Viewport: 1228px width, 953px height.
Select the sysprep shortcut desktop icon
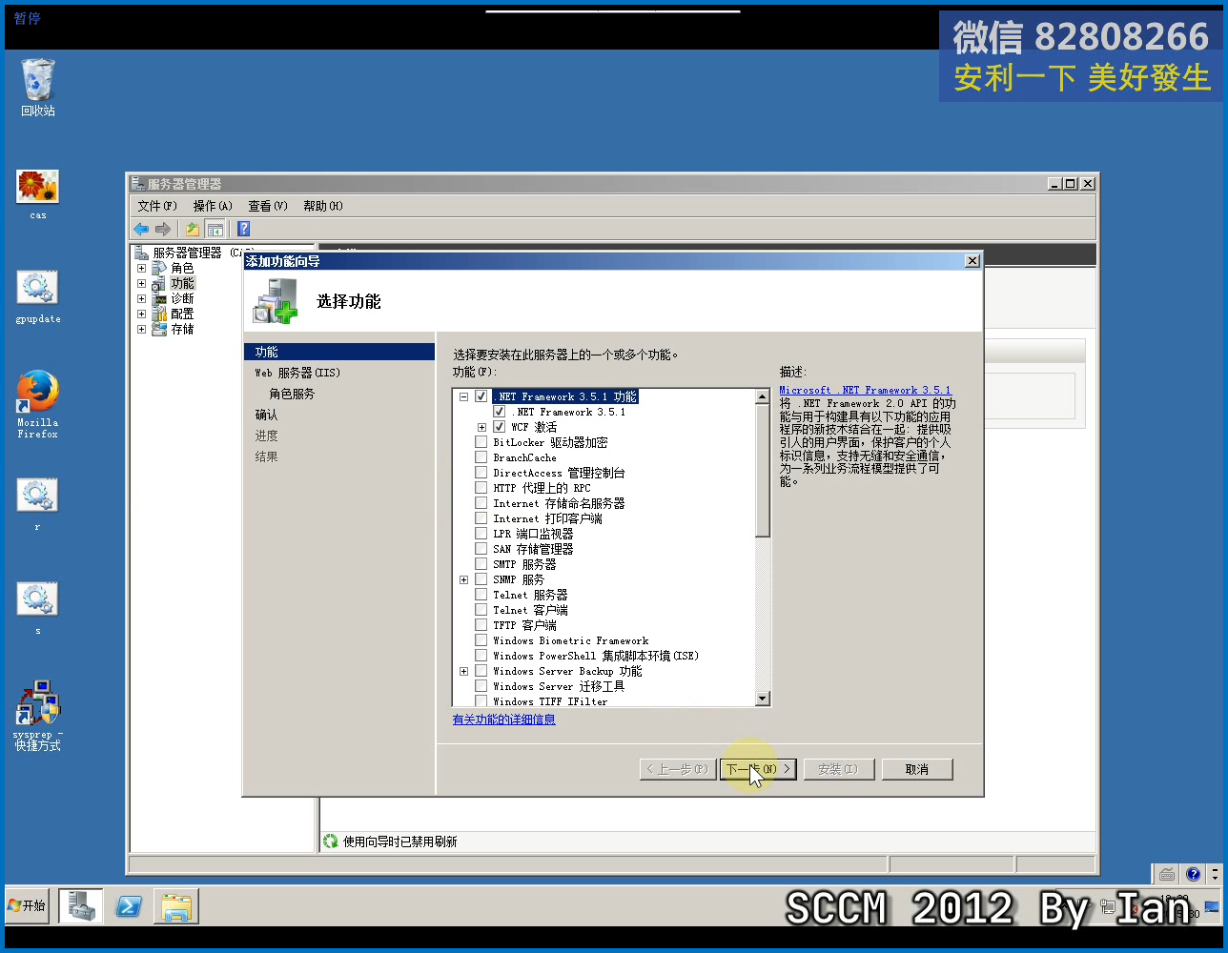(x=38, y=715)
